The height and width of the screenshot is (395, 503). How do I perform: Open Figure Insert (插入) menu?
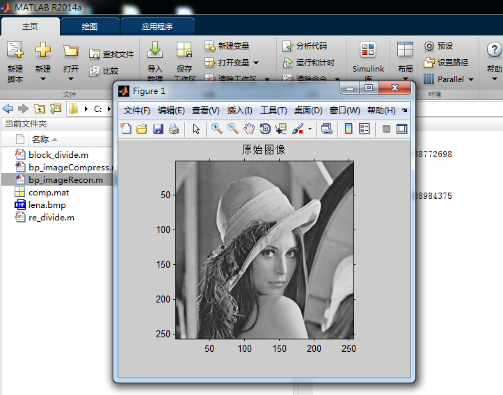pos(239,111)
